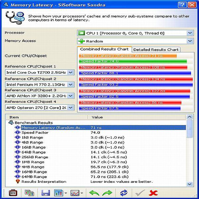This screenshot has height=199, width=199.
Task: Click the grey checkmark OK icon
Action: coord(140,193)
